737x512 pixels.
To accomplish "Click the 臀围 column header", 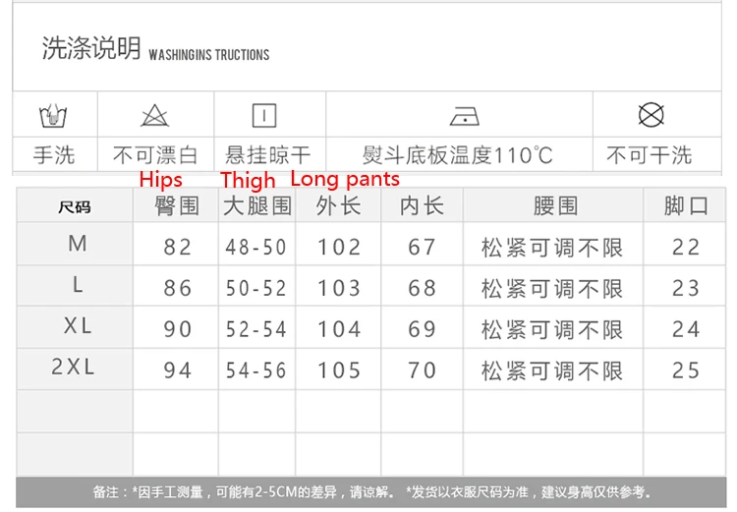I will [x=177, y=206].
